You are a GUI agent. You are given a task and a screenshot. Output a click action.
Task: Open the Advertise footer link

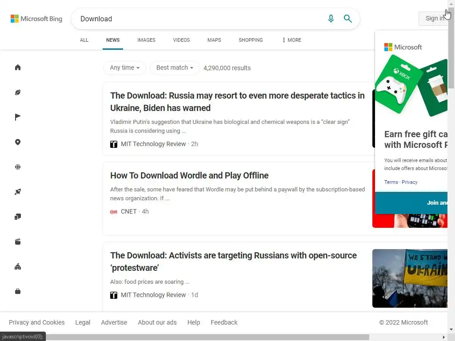coord(114,322)
